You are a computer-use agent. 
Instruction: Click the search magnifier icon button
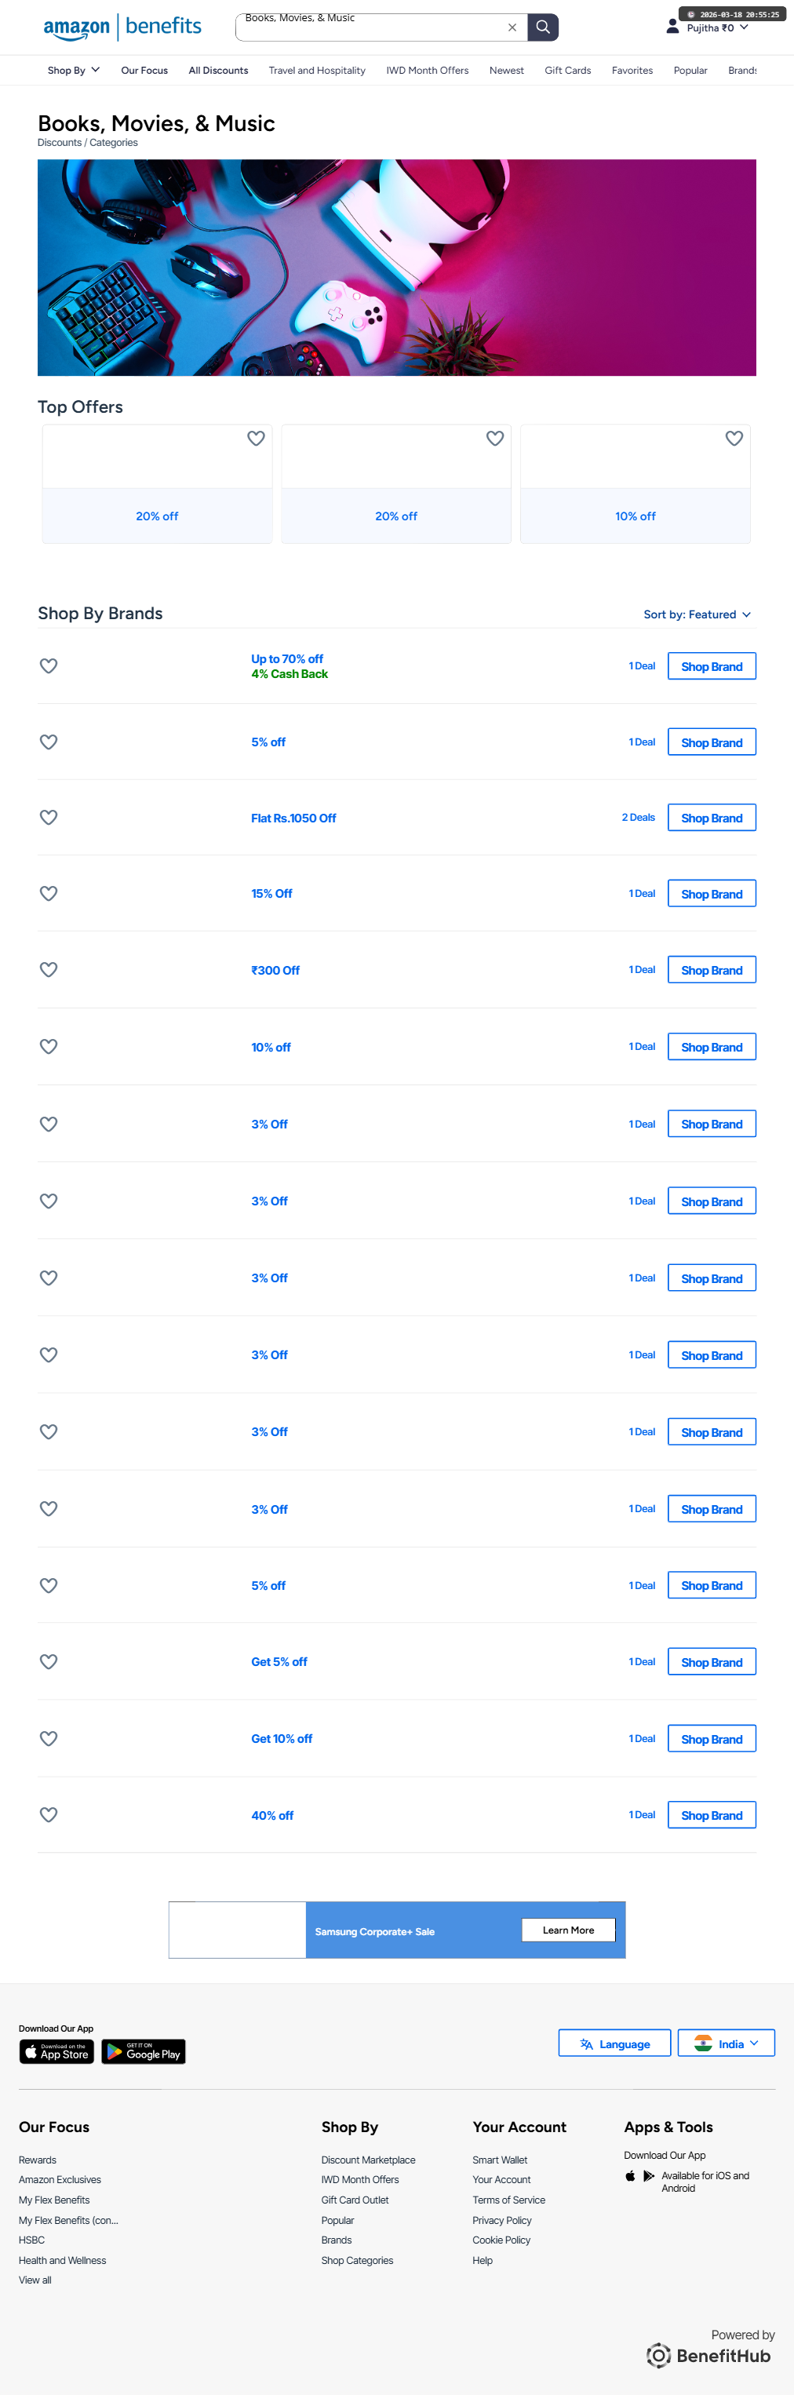tap(543, 27)
